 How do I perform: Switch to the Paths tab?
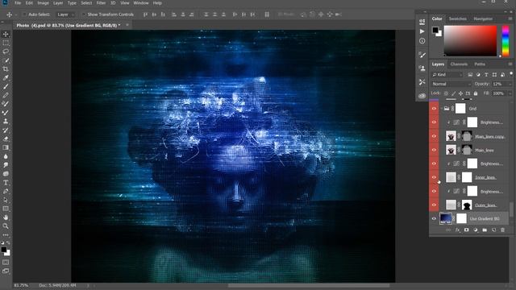[x=480, y=64]
